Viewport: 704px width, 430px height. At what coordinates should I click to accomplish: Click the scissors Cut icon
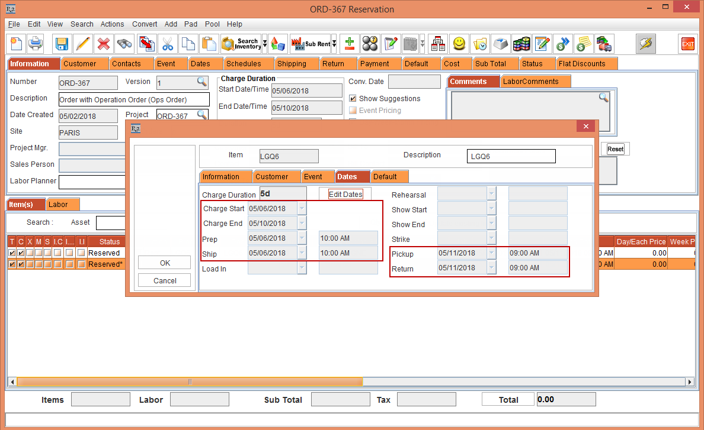tap(167, 44)
